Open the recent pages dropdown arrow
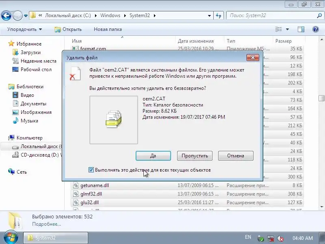 coord(26,16)
